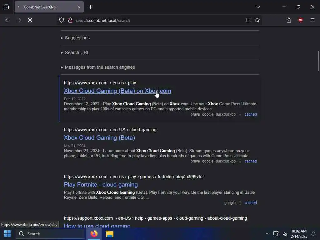Open more options dots on first result

point(240,114)
